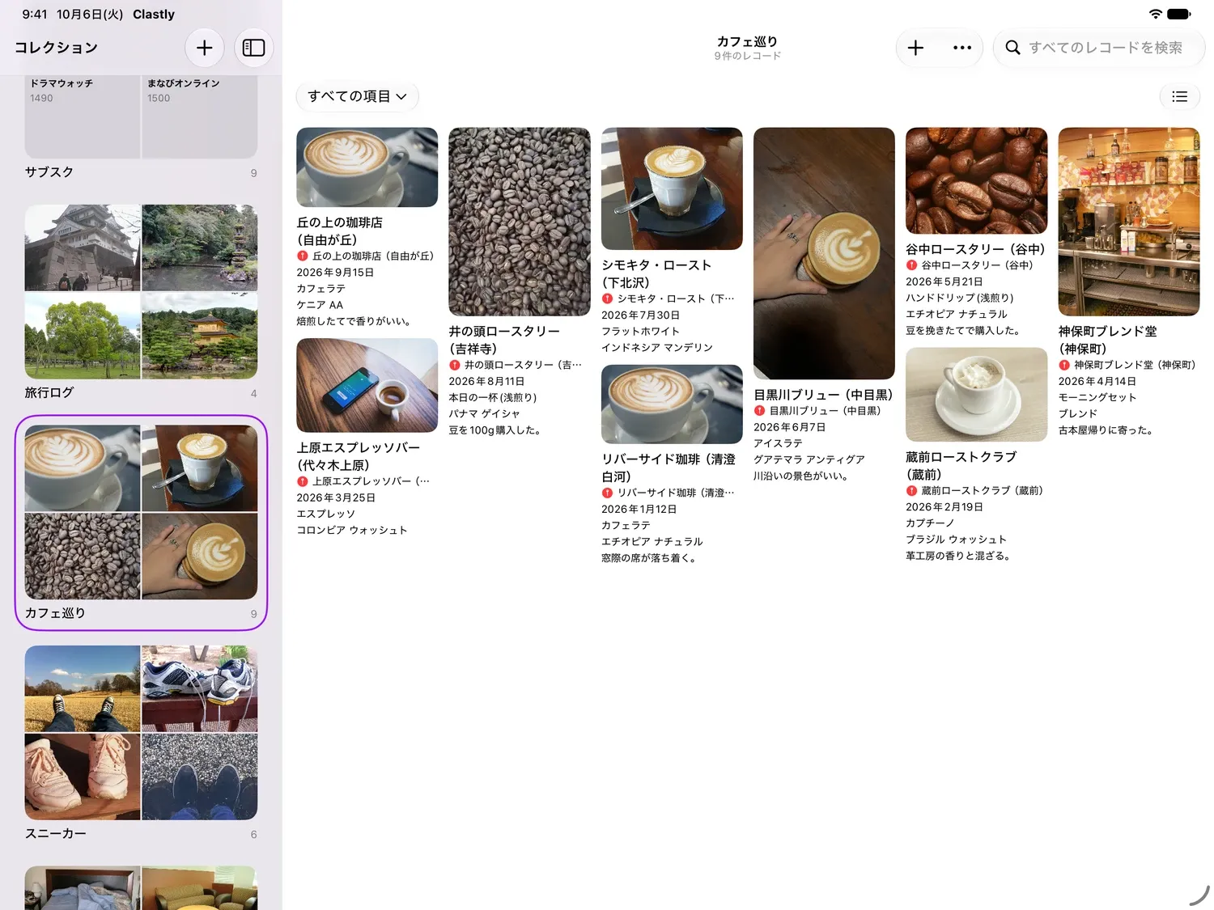
Task: Add a new collection with the sidebar plus
Action: click(x=205, y=48)
